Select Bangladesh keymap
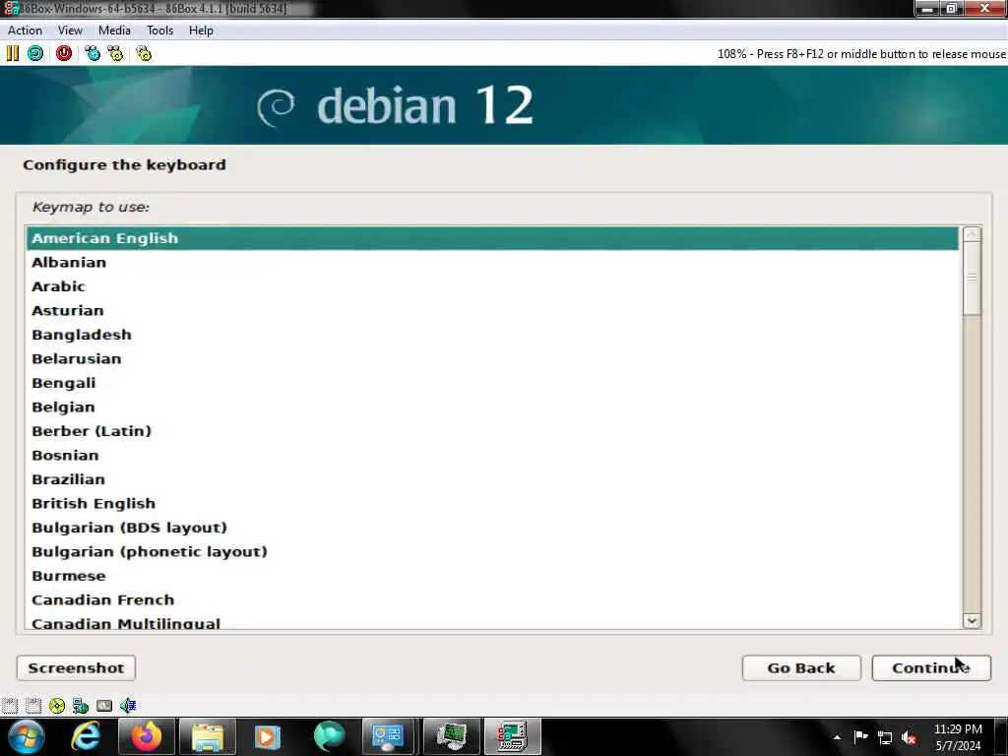1008x756 pixels. click(x=492, y=335)
